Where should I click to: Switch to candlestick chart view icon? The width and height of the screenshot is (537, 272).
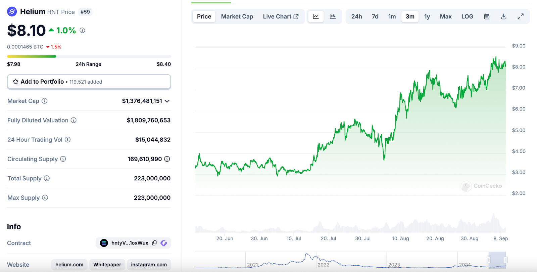(x=333, y=16)
